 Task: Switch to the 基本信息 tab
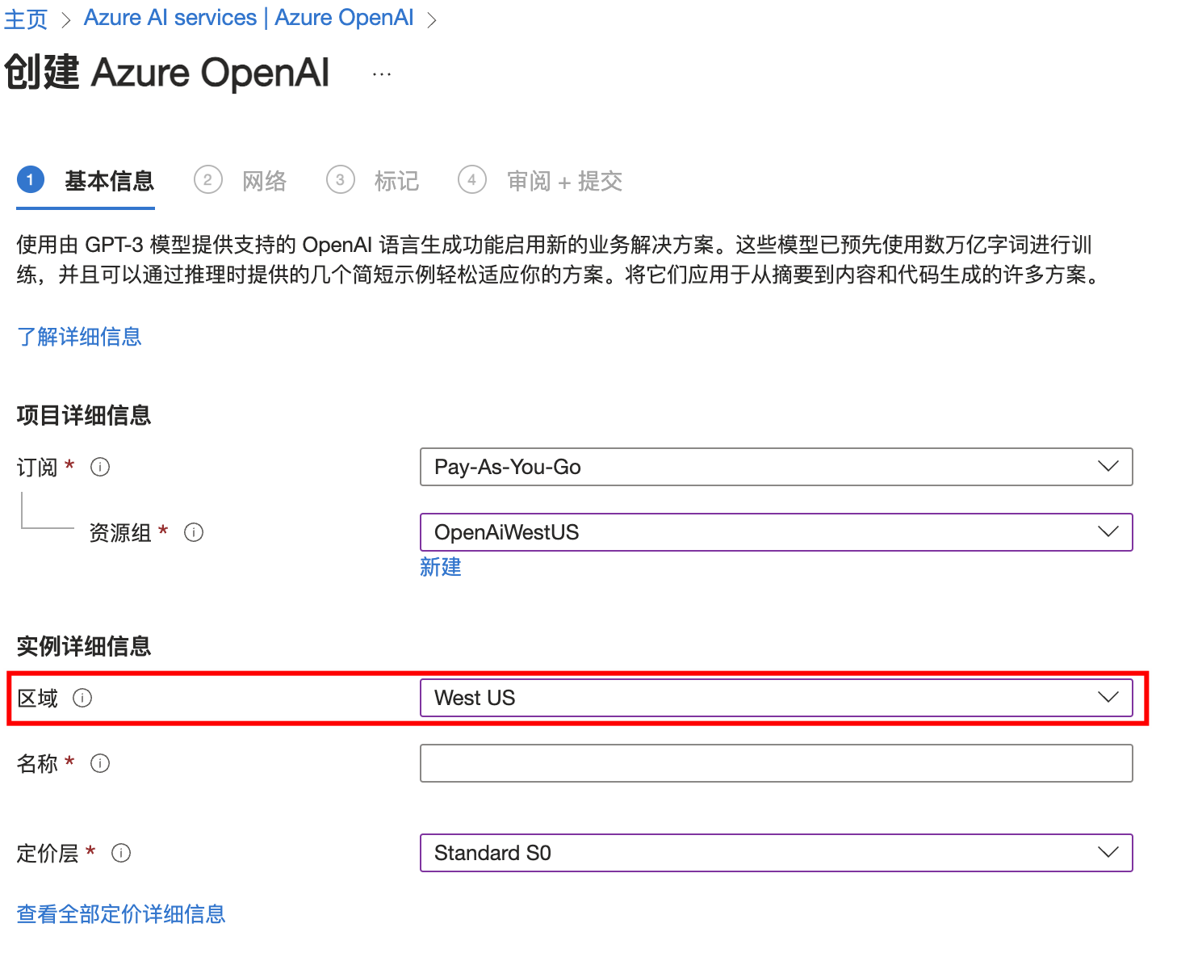click(x=86, y=181)
